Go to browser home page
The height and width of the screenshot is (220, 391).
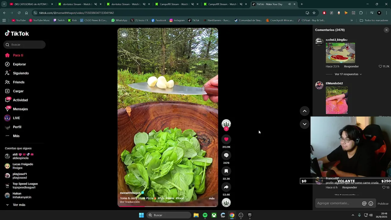26,13
